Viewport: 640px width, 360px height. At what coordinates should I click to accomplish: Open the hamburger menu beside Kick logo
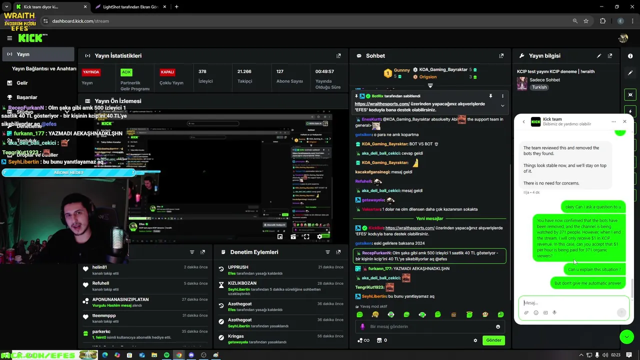[9, 38]
